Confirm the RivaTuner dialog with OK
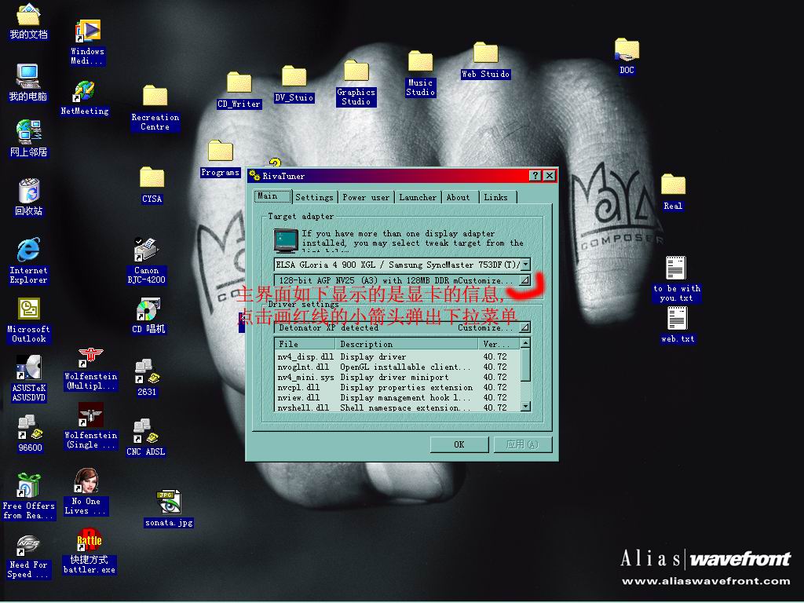This screenshot has width=804, height=603. [459, 444]
